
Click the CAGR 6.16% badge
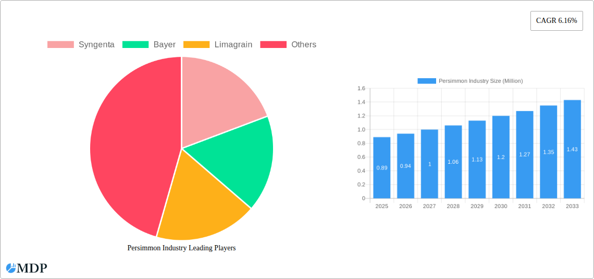556,21
